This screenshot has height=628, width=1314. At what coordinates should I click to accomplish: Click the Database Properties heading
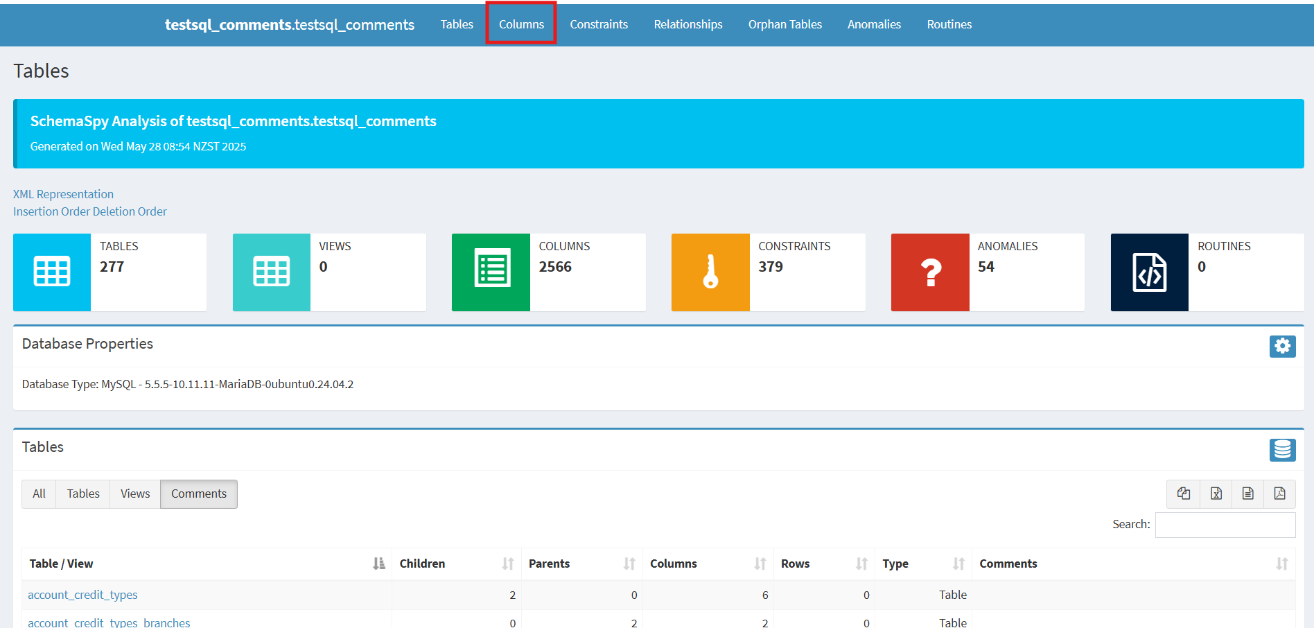coord(87,344)
